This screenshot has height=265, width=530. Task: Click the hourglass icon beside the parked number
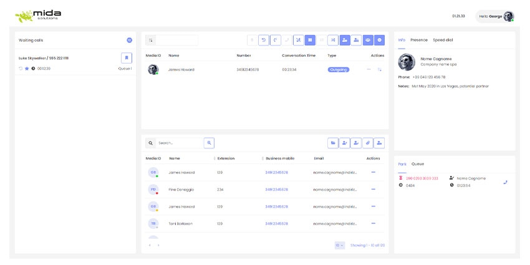[x=401, y=178]
